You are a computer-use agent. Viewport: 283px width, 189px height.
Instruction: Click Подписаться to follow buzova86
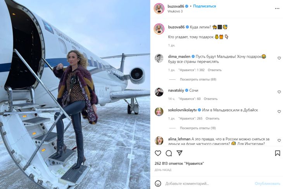[204, 6]
